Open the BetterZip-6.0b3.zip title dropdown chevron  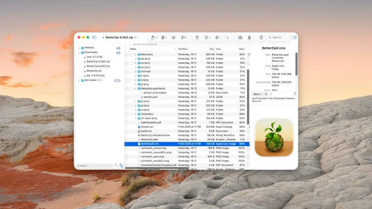pos(136,37)
